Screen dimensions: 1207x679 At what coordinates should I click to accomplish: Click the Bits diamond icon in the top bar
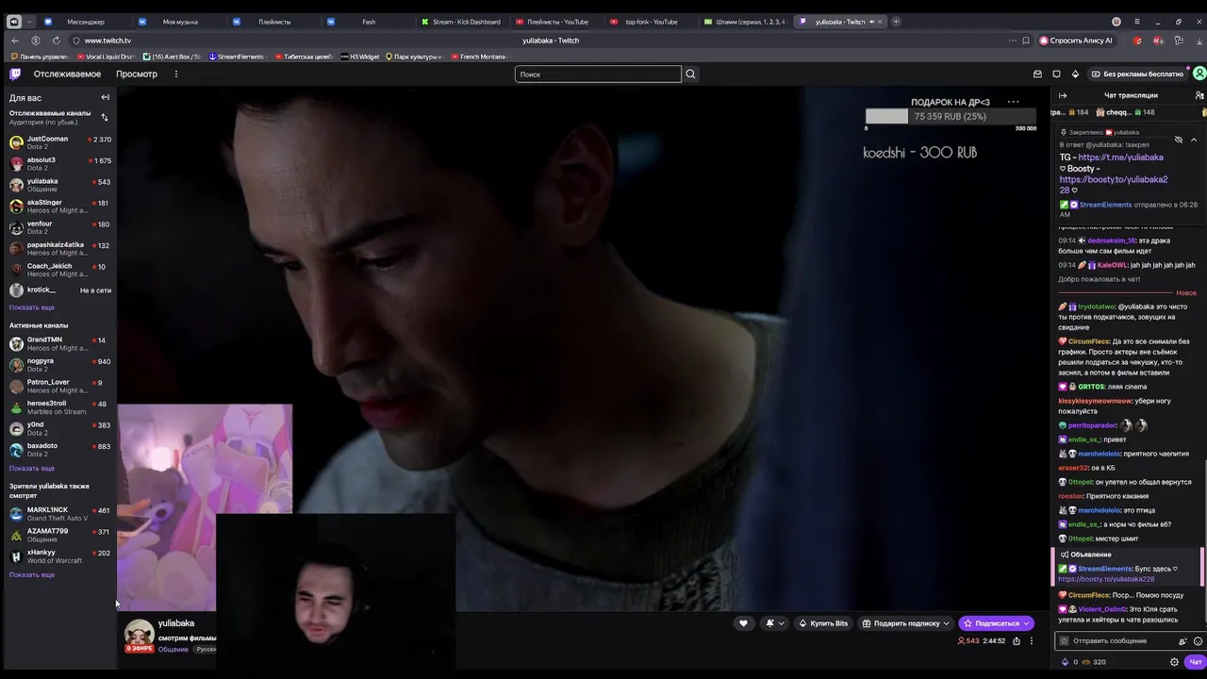point(1075,74)
